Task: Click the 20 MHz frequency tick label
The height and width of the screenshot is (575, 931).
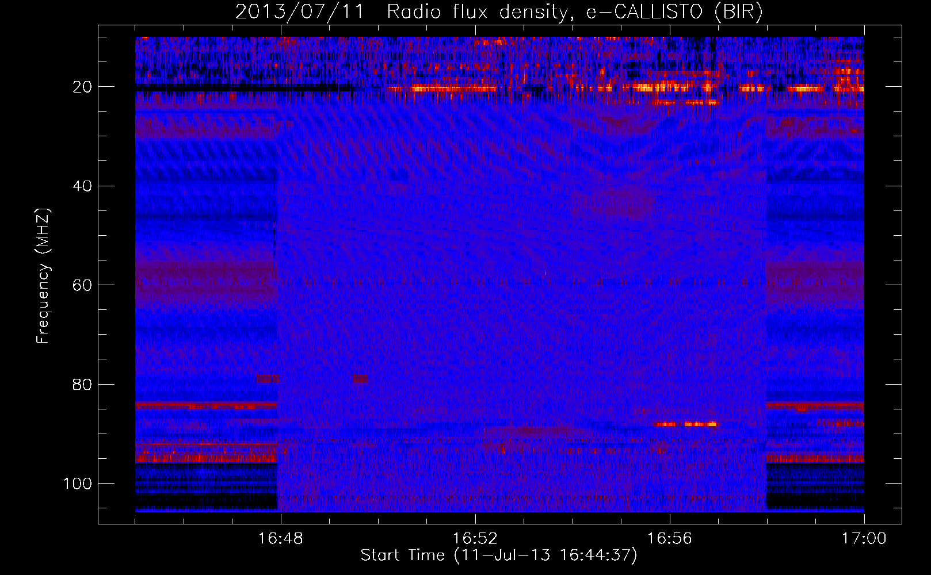Action: pyautogui.click(x=83, y=87)
